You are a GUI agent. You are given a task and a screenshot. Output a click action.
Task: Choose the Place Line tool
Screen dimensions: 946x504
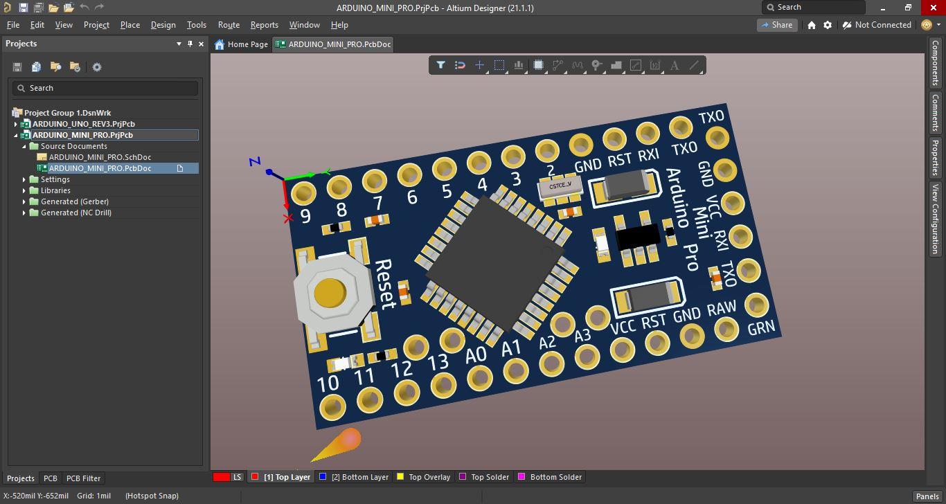click(x=694, y=65)
